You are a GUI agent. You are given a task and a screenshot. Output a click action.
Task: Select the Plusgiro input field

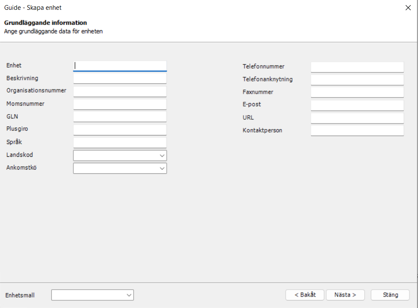(x=119, y=129)
